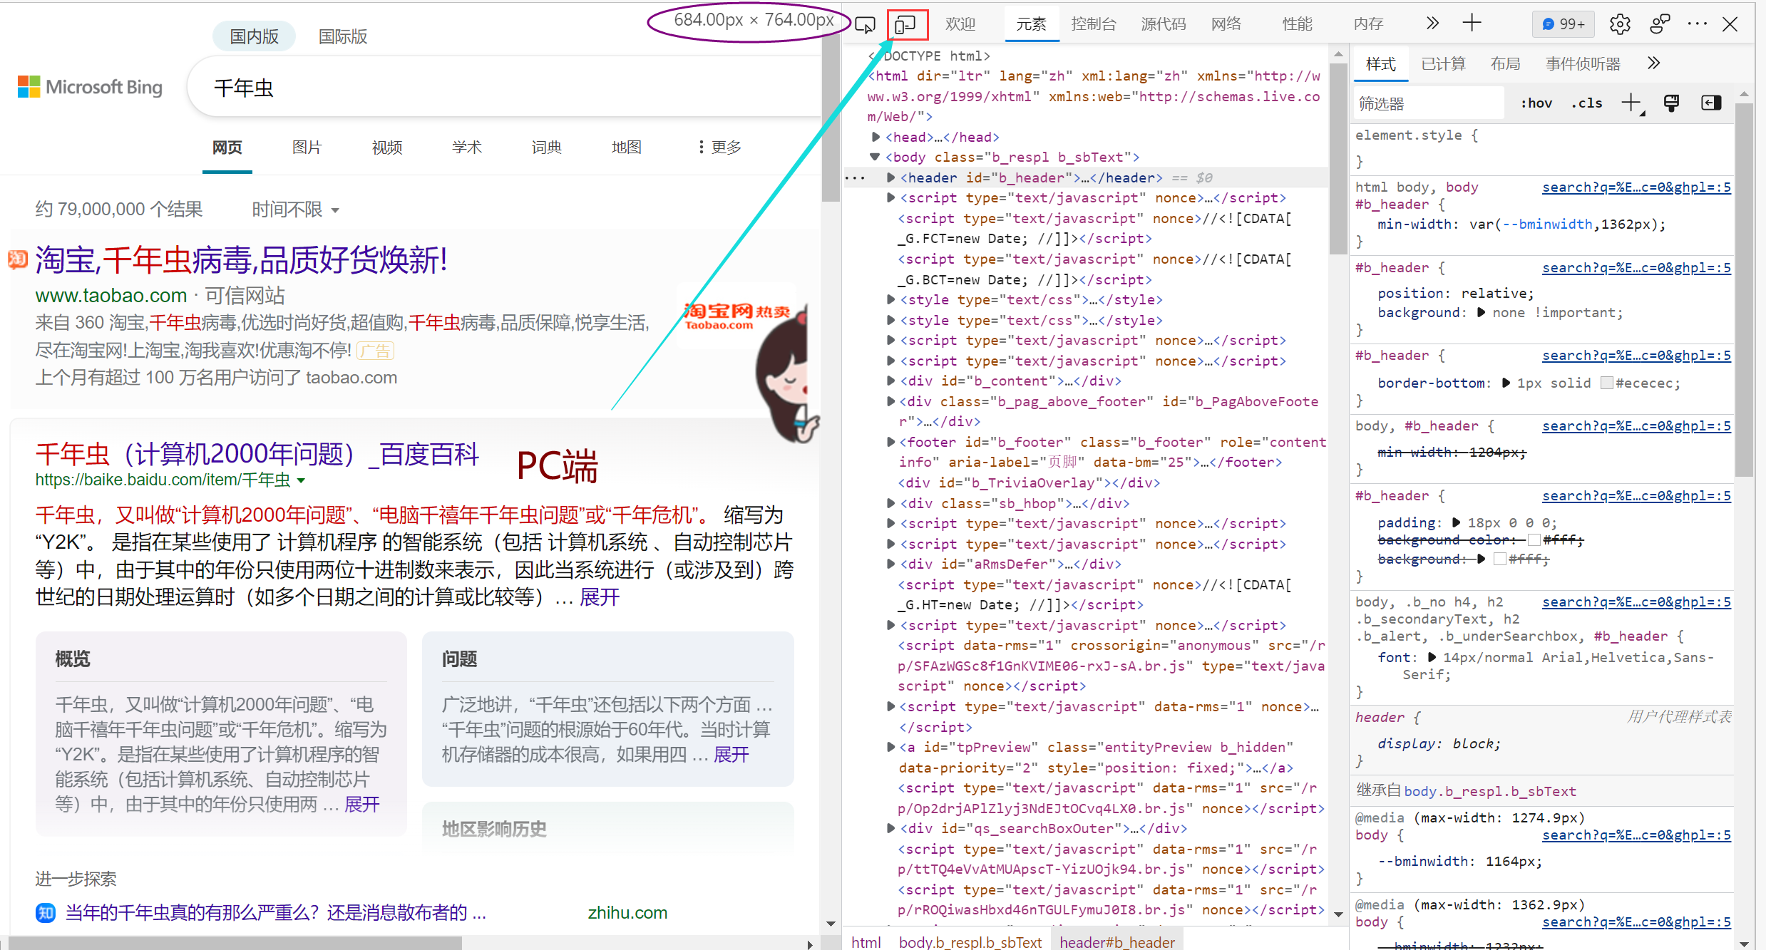Open the 百度百科 千年虫 result link
Image resolution: width=1766 pixels, height=950 pixels.
coord(257,455)
